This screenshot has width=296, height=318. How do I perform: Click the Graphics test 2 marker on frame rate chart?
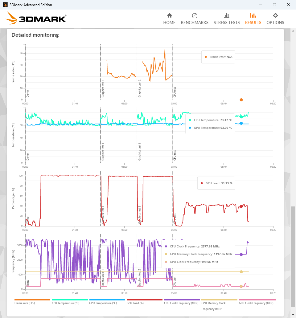[x=139, y=89]
